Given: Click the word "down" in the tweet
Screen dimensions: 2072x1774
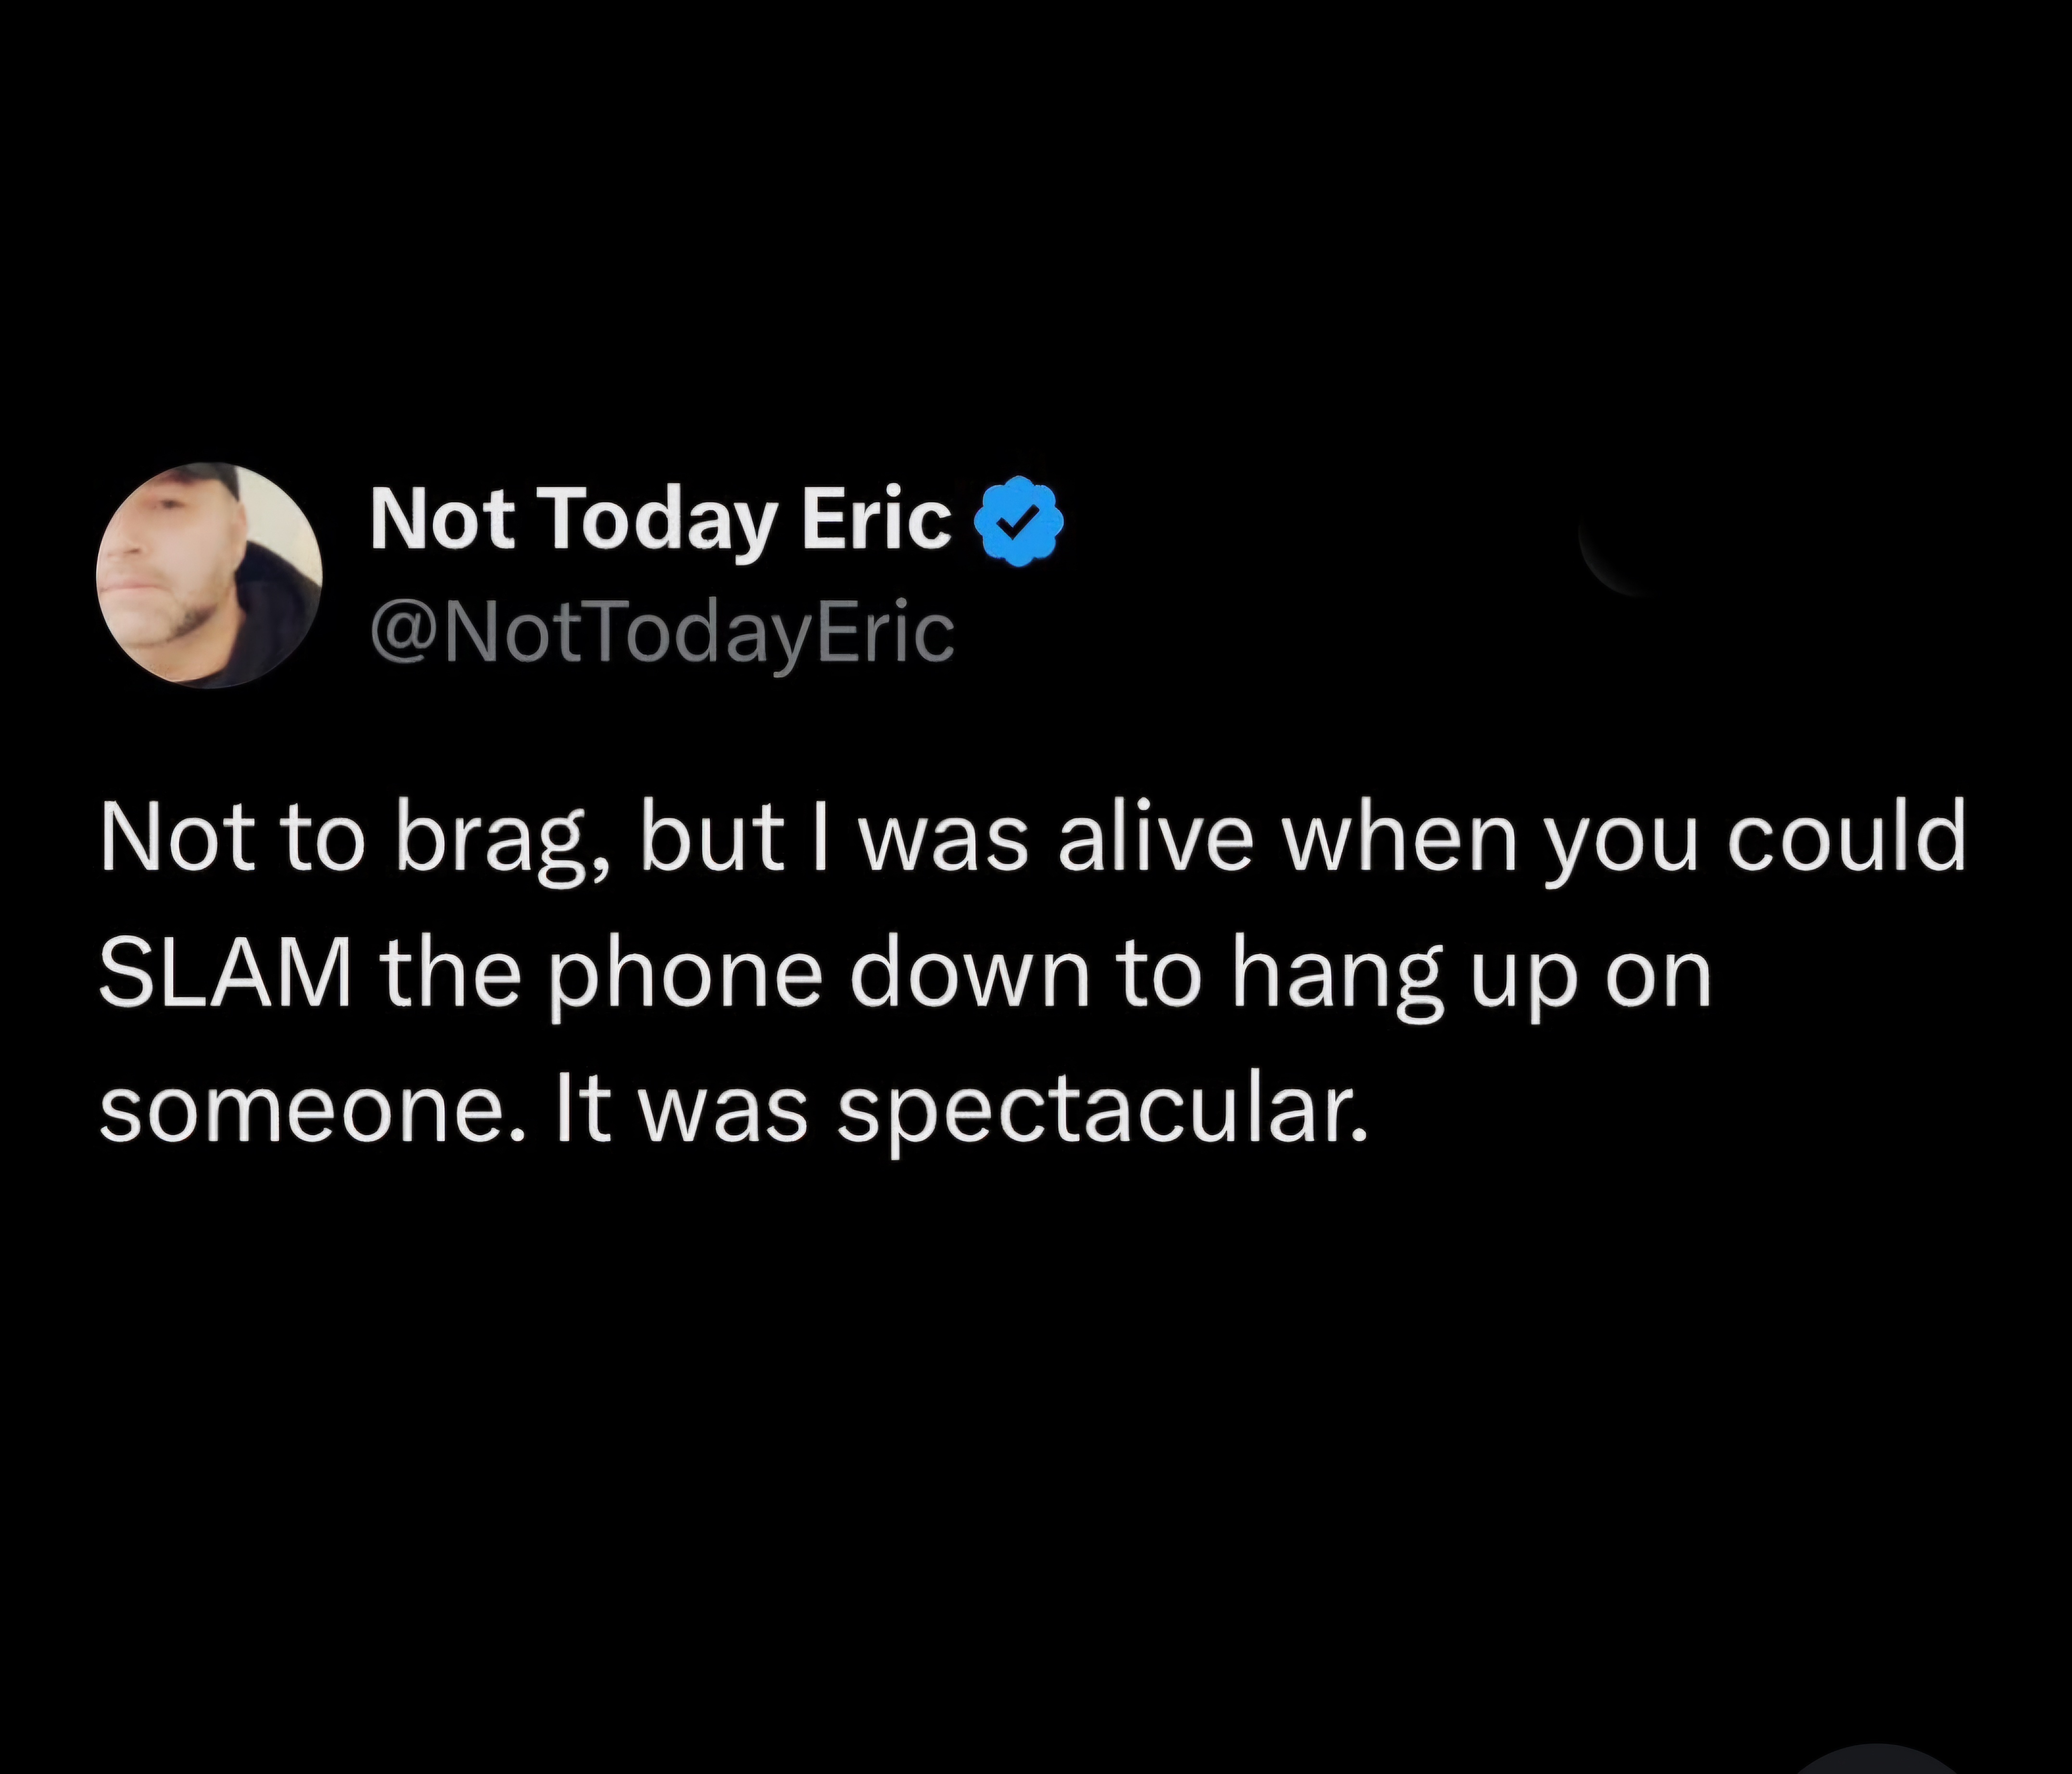Looking at the screenshot, I should pos(969,976).
